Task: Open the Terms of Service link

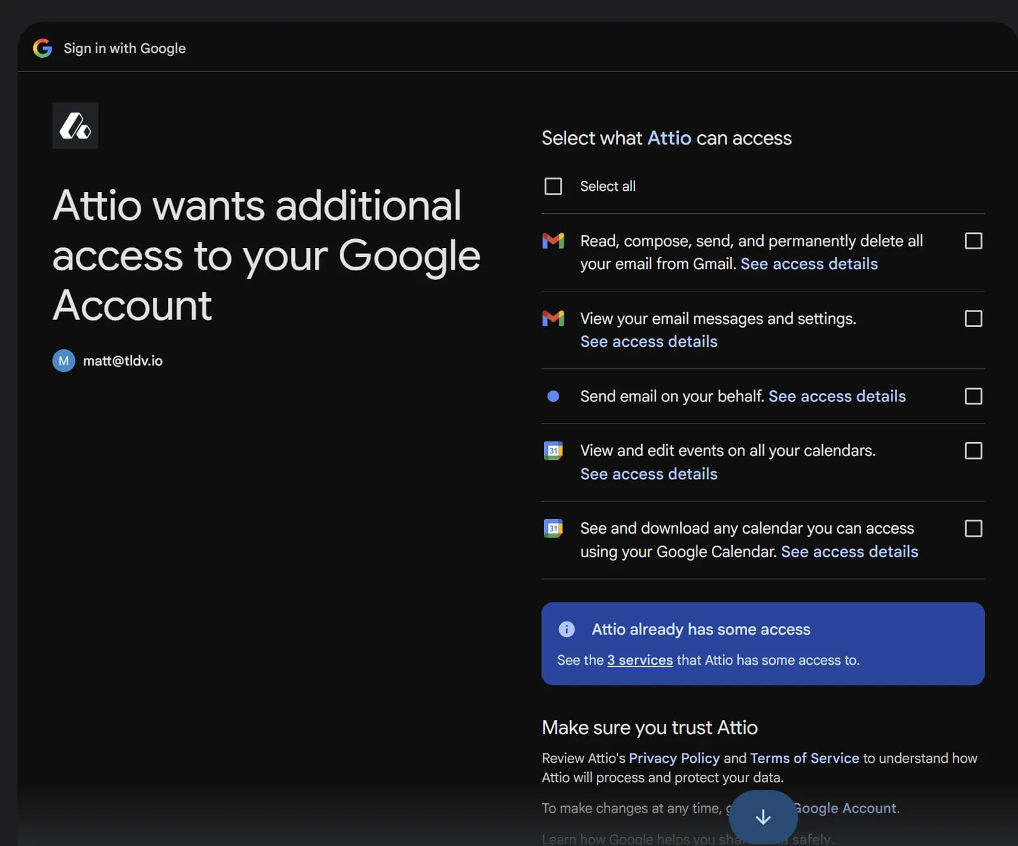Action: pyautogui.click(x=804, y=758)
